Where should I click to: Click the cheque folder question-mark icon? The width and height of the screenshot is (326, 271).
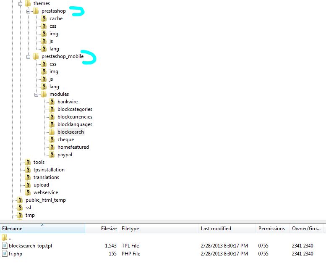(x=52, y=139)
